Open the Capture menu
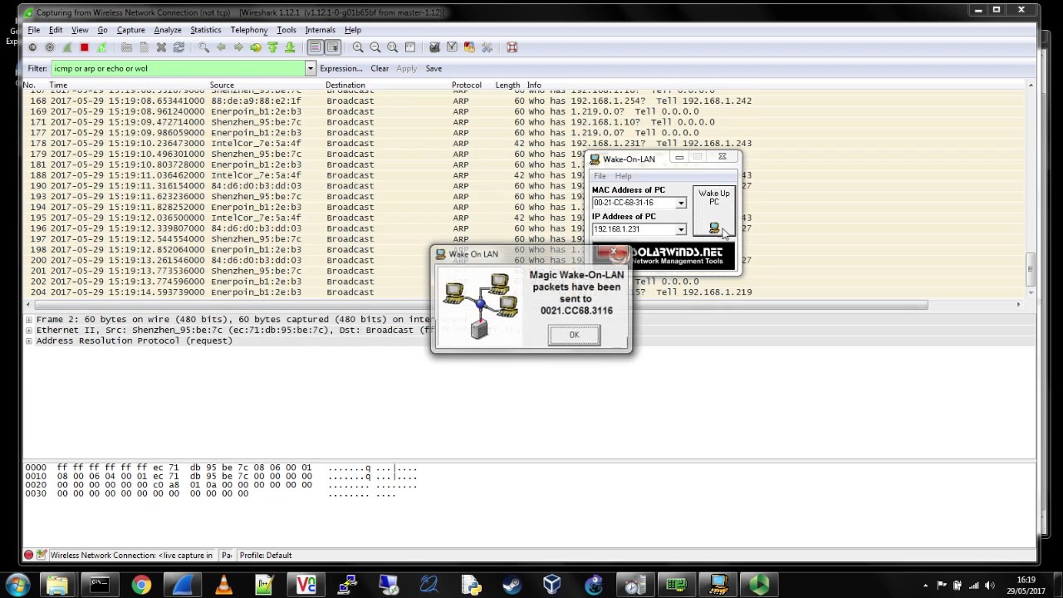The width and height of the screenshot is (1063, 598). 130,30
